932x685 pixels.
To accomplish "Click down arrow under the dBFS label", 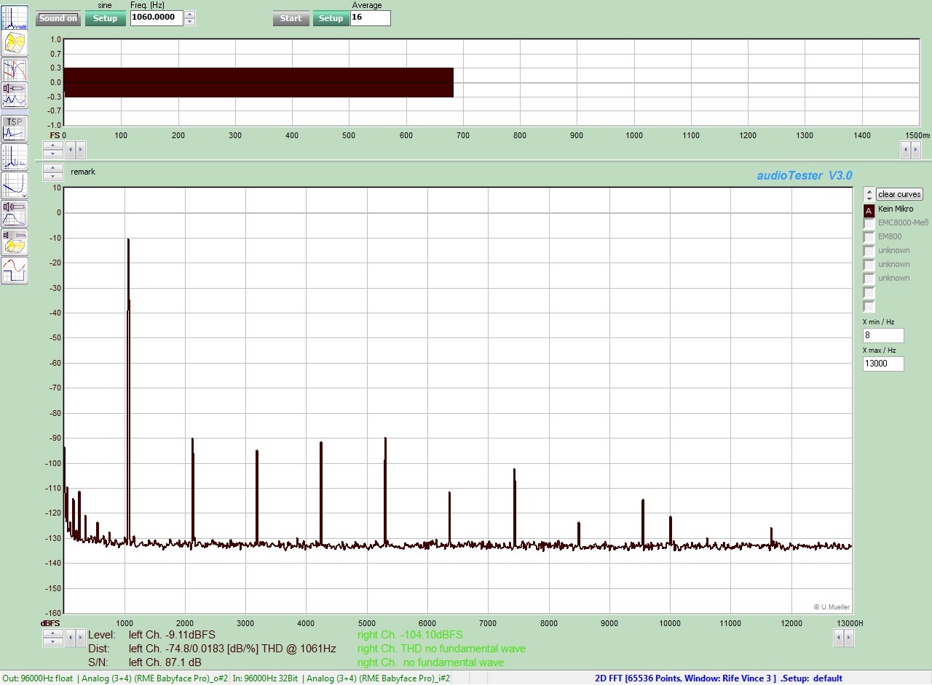I will point(52,642).
